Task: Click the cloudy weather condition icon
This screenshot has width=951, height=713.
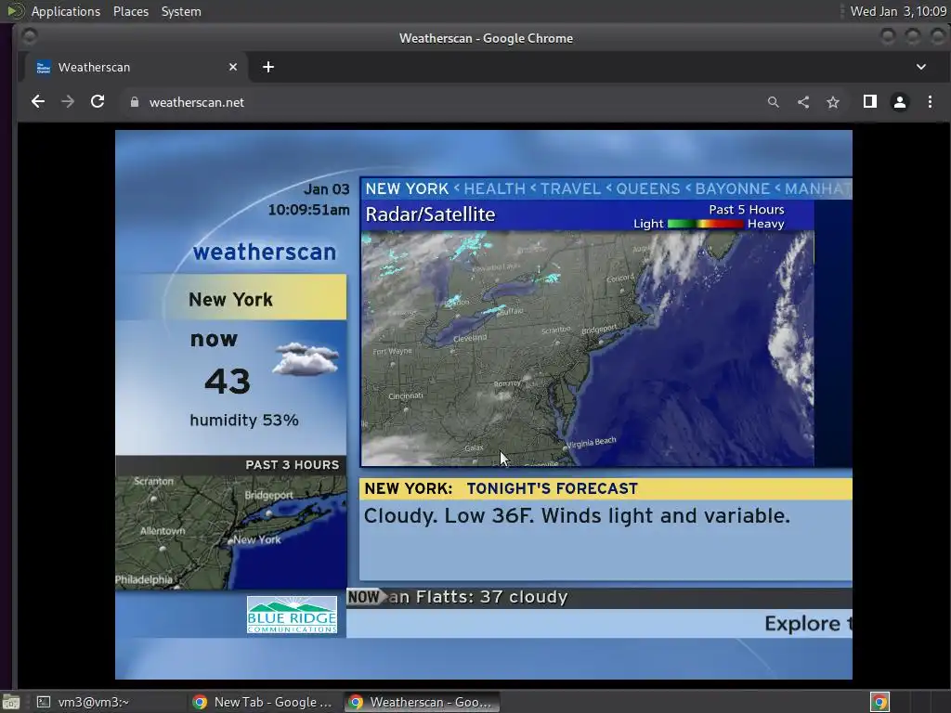Action: [306, 359]
